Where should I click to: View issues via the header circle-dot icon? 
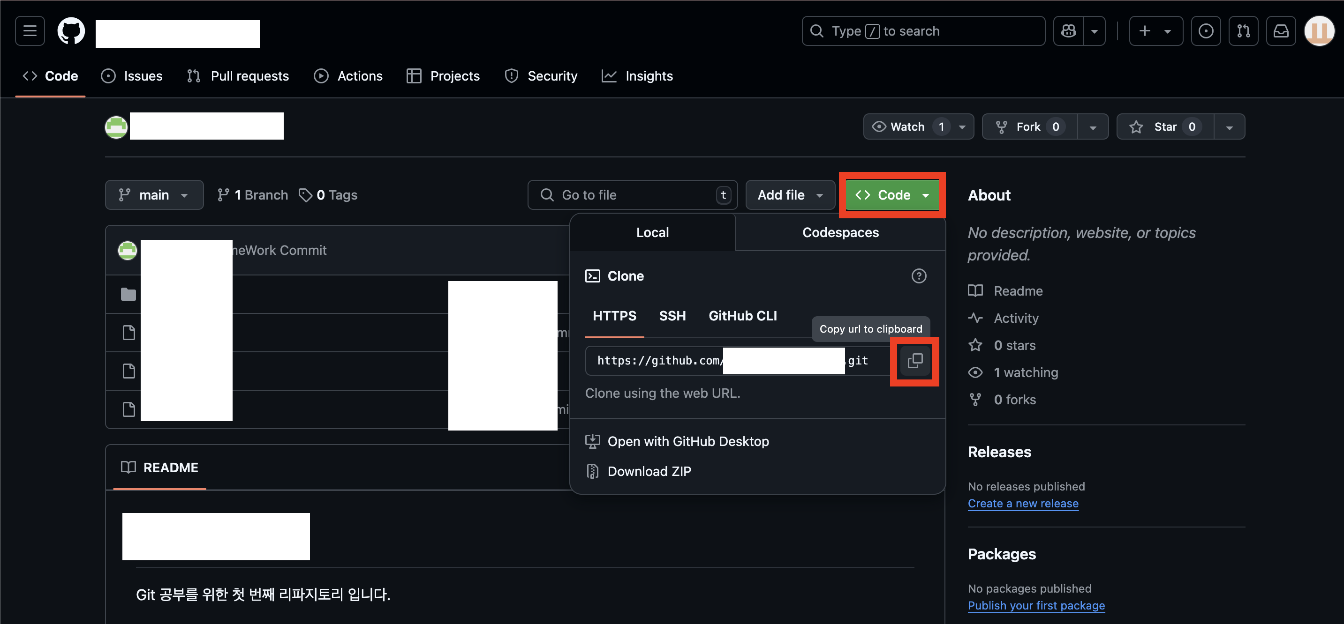(1206, 31)
